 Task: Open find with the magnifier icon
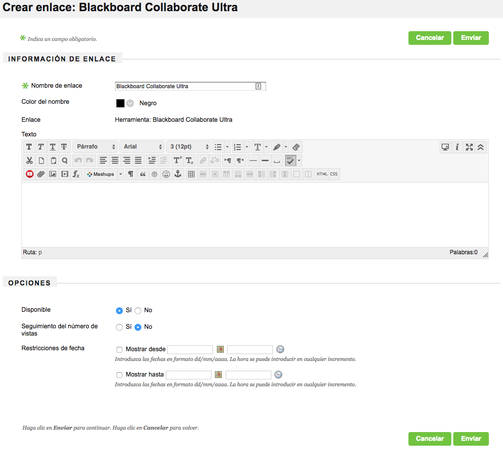coord(65,160)
